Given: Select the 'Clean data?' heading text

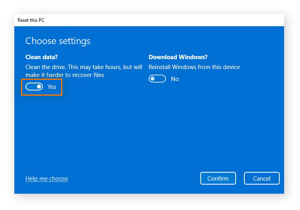Looking at the screenshot, I should coord(41,57).
